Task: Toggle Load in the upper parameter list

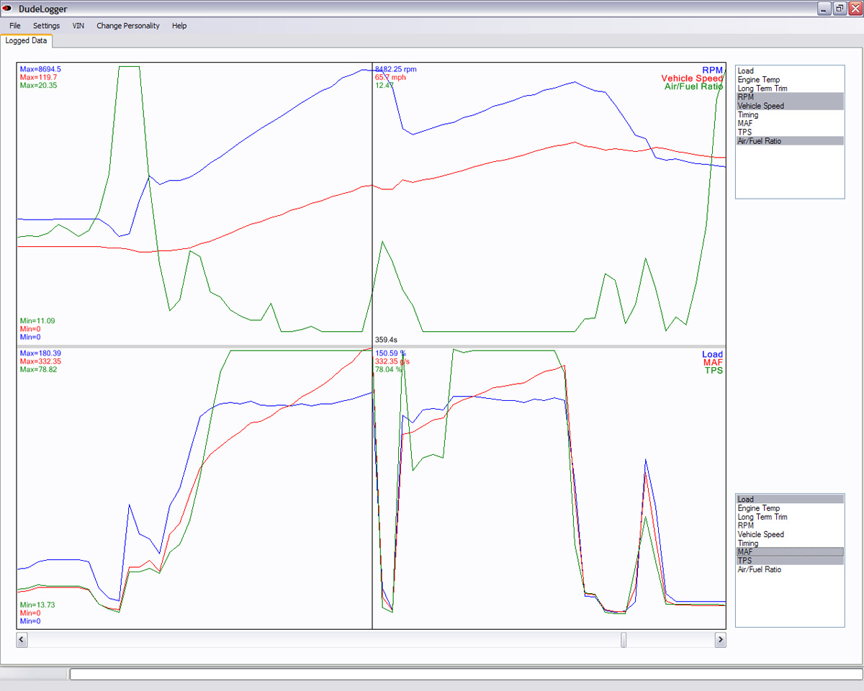Action: pyautogui.click(x=790, y=71)
